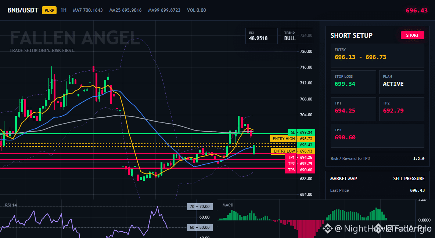Click the 1:2.0 ratio value
The width and height of the screenshot is (435, 238).
tap(418, 158)
